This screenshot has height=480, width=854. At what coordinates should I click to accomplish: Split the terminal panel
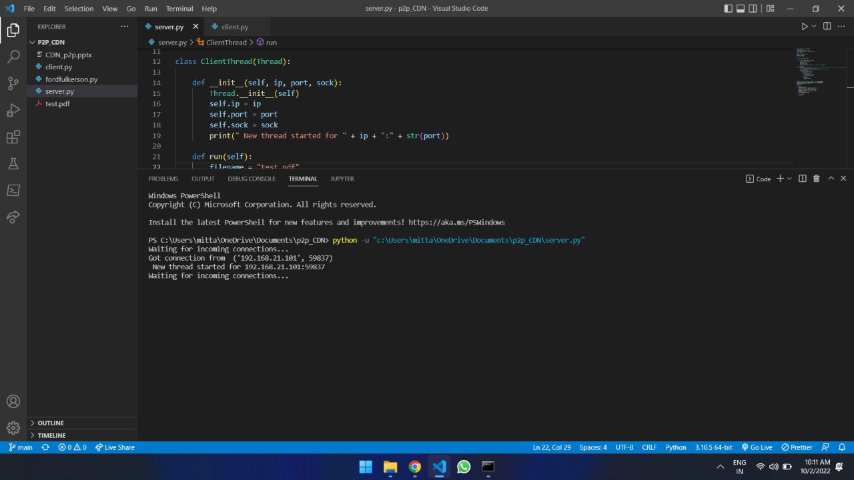point(803,179)
